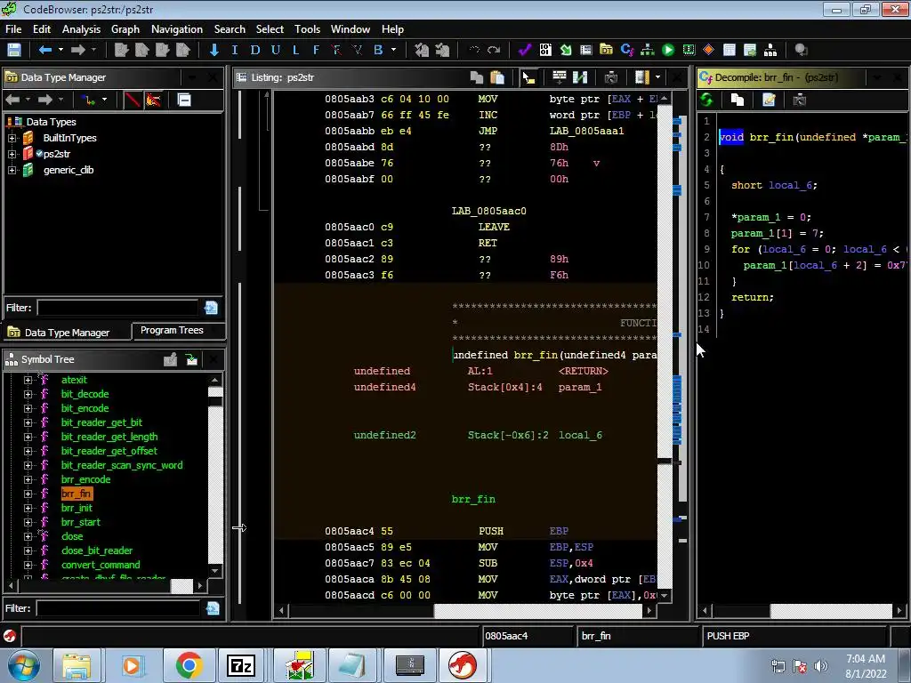The image size is (911, 683).
Task: Open Bookmarks with the purple checkmark icon
Action: [525, 50]
